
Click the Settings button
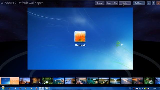pos(100,3)
